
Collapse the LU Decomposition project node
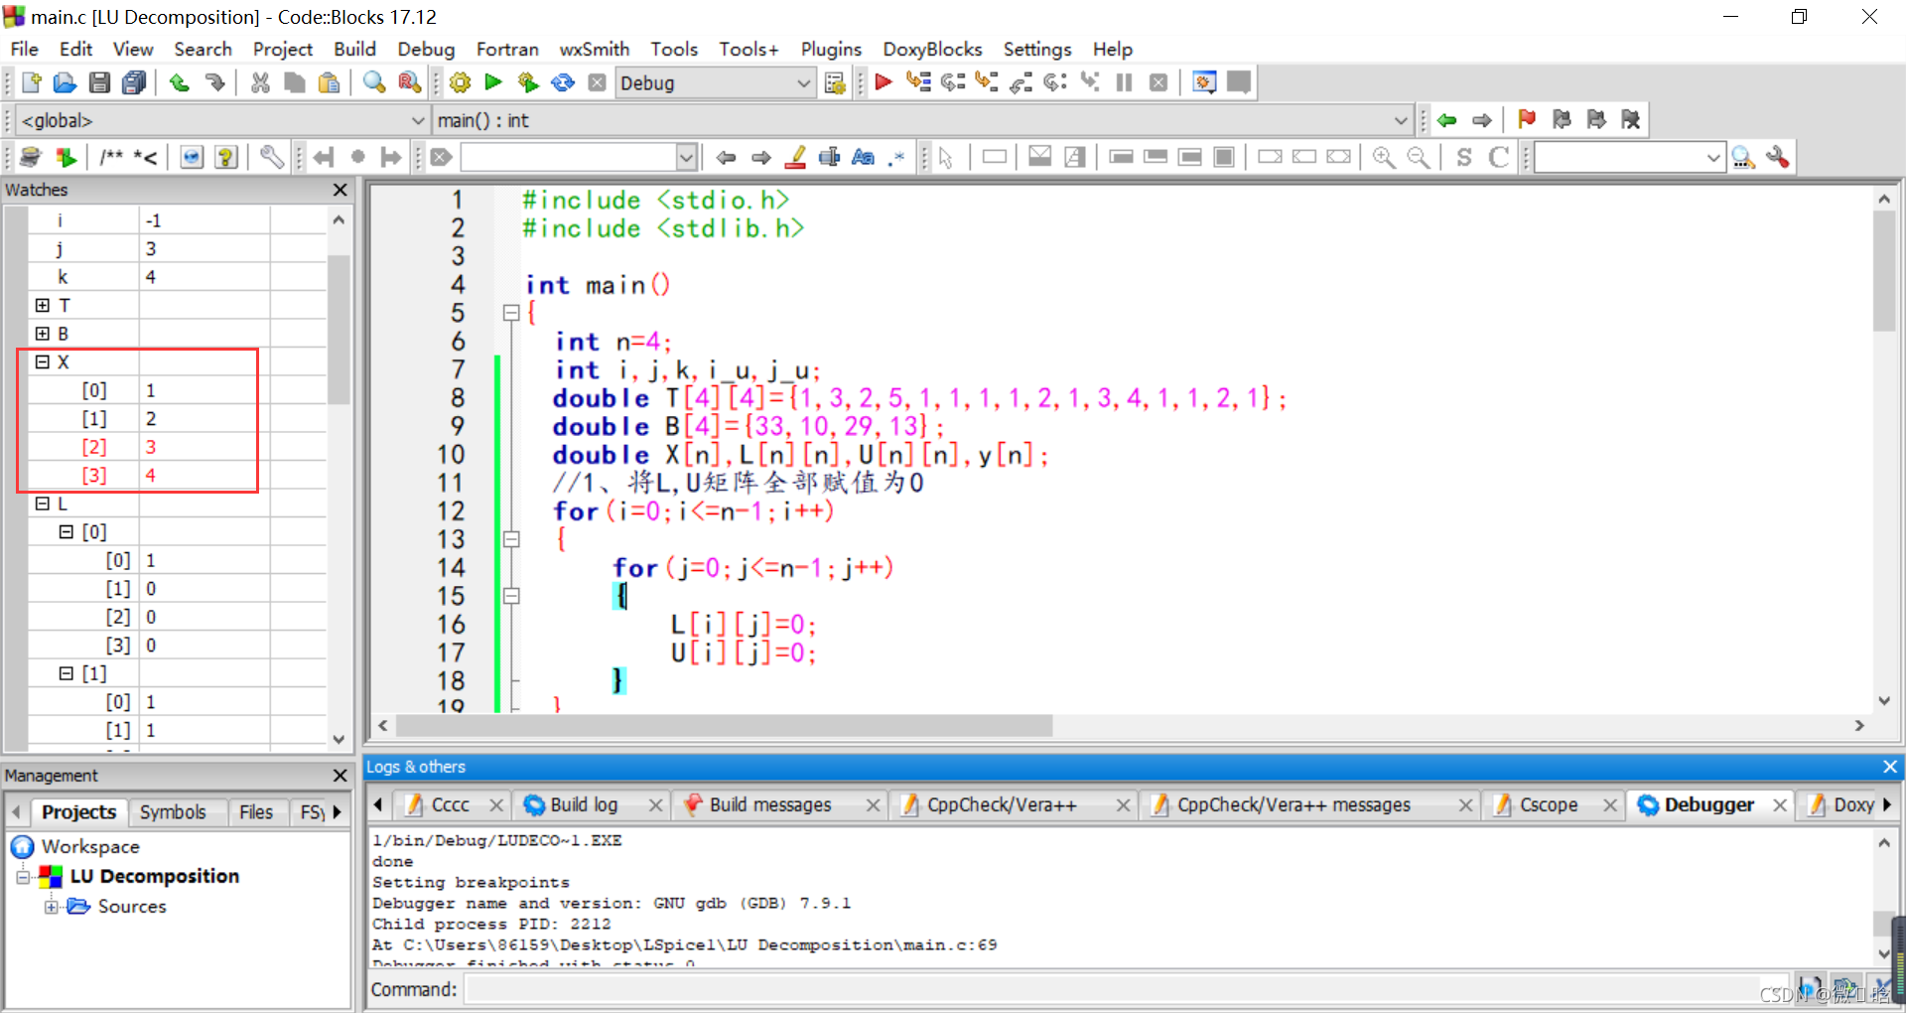coord(23,877)
